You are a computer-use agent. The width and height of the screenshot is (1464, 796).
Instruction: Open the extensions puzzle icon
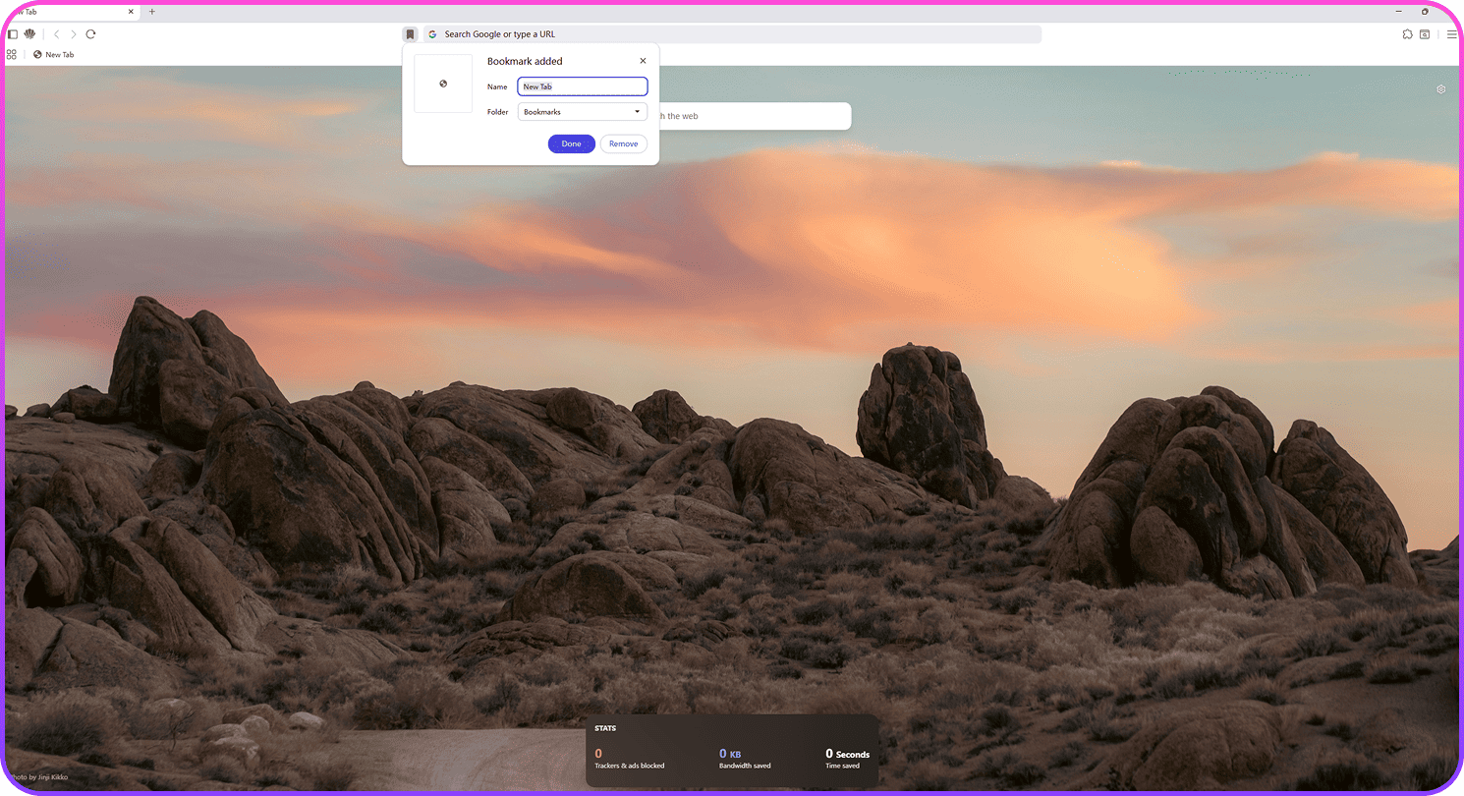1407,34
